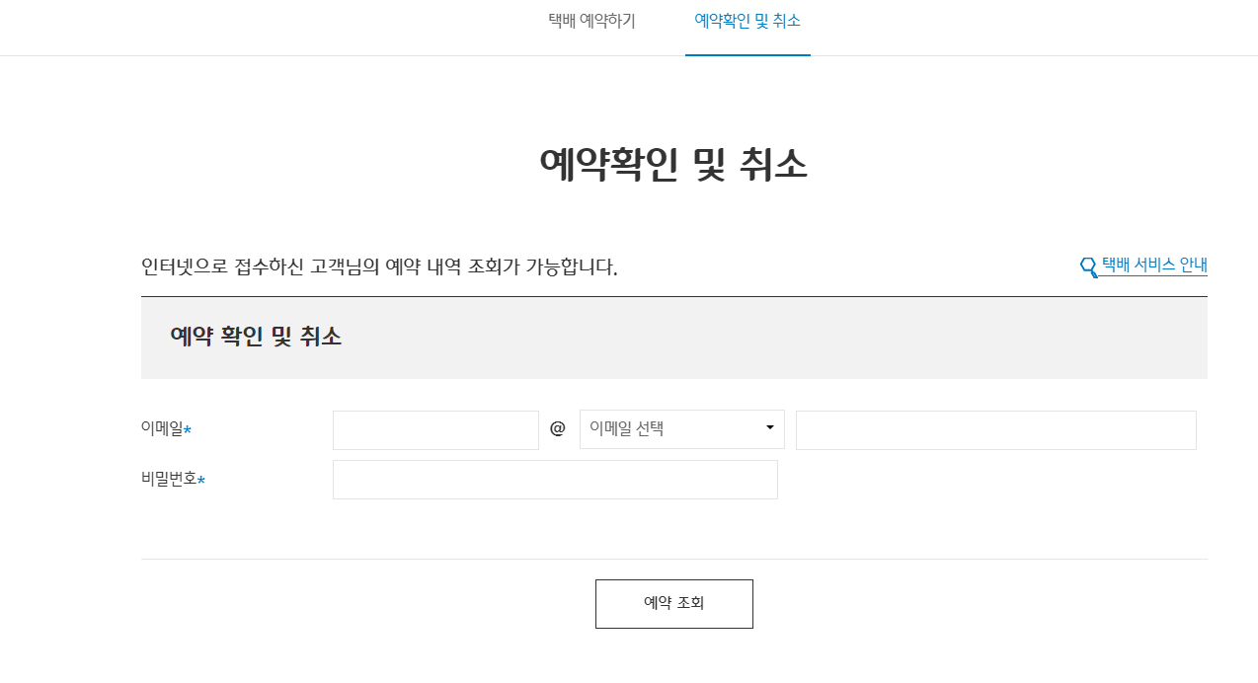Viewport: 1258px width, 683px height.
Task: Click the custom email domain text field
Action: [995, 428]
